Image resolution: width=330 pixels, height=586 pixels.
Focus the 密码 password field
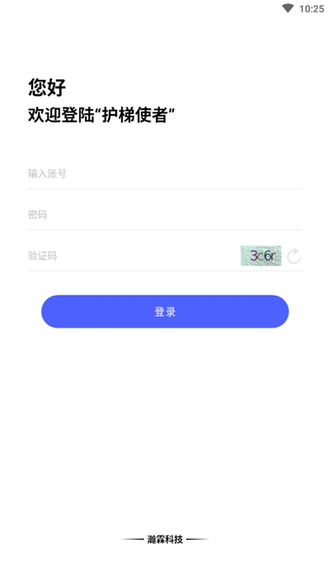pos(165,215)
